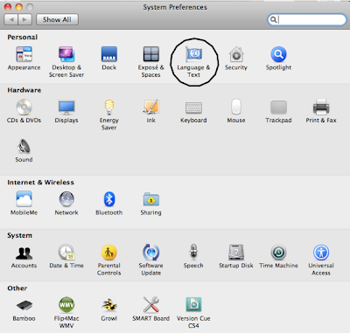Focus the preferences search field

[307, 19]
